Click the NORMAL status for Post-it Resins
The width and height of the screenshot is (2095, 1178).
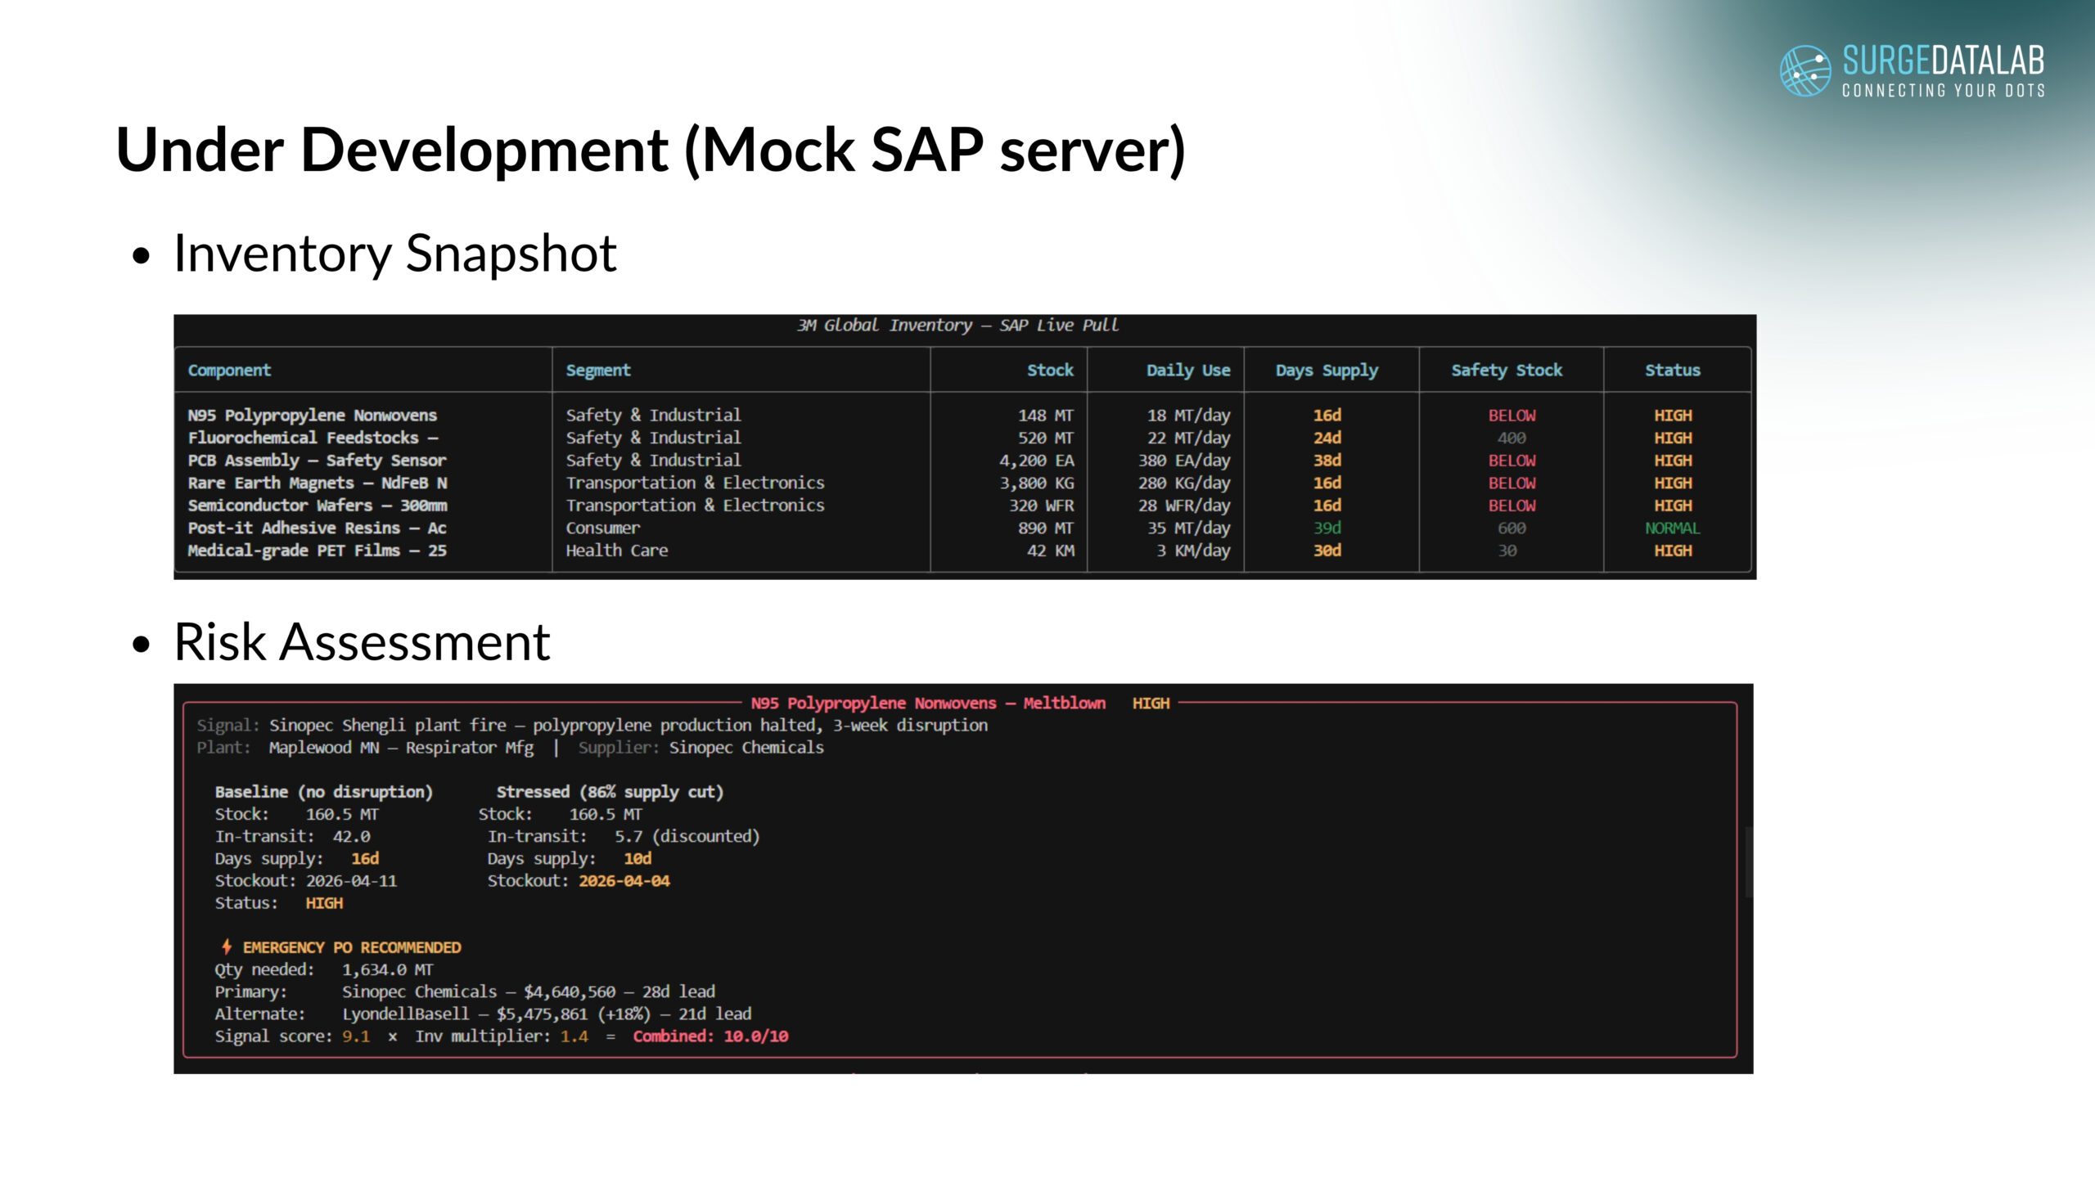coord(1672,528)
